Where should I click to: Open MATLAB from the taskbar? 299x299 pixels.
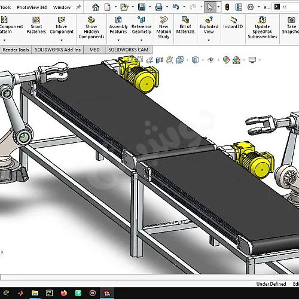tap(20, 293)
